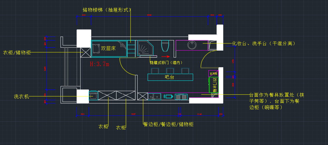Select the 餐边柜/餐边柜/储物柜 annotation text
The image size is (328, 145).
click(x=168, y=124)
